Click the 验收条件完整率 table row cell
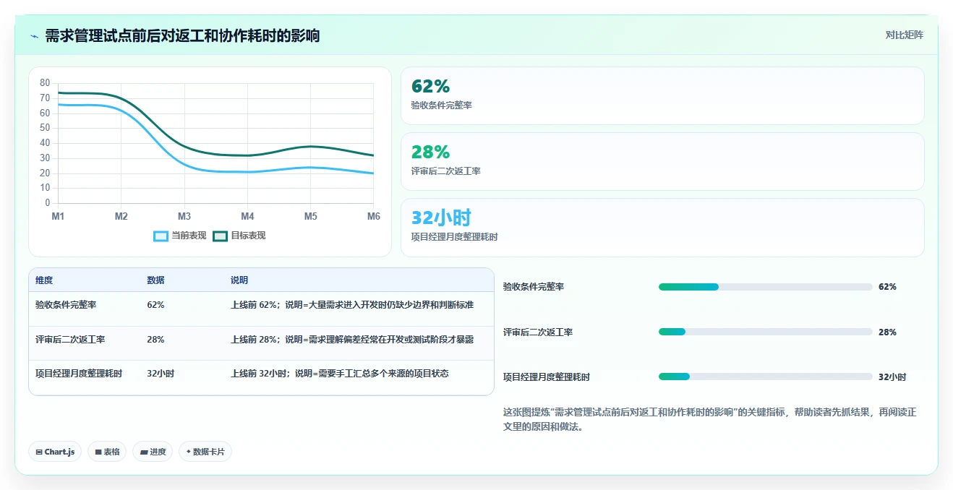Screen dimensions: 953x490 coord(66,305)
